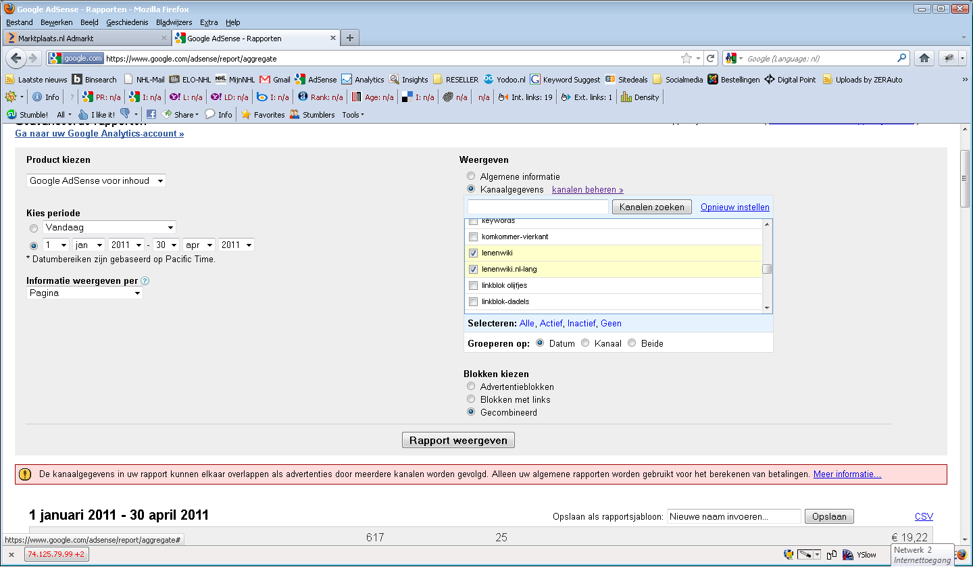Click the Density keyword chart icon
Screen dimensions: 973x569
click(x=640, y=97)
